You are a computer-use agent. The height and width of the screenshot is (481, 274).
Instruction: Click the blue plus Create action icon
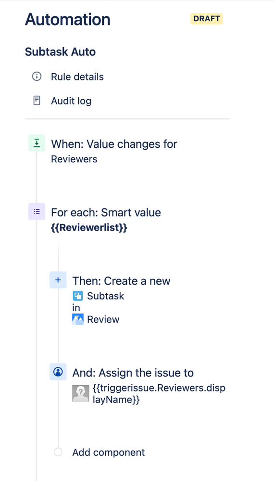pyautogui.click(x=58, y=280)
